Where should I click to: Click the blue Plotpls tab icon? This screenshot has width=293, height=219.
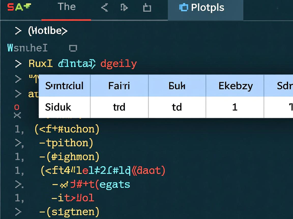click(x=183, y=7)
